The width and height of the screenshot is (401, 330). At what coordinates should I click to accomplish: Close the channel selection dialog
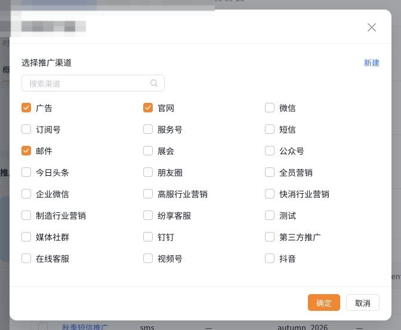(x=372, y=27)
